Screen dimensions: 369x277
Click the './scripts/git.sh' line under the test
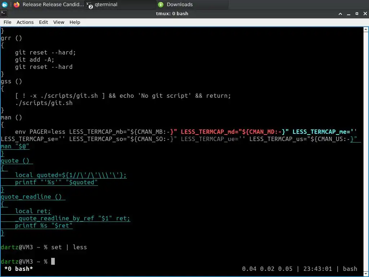tap(44, 103)
